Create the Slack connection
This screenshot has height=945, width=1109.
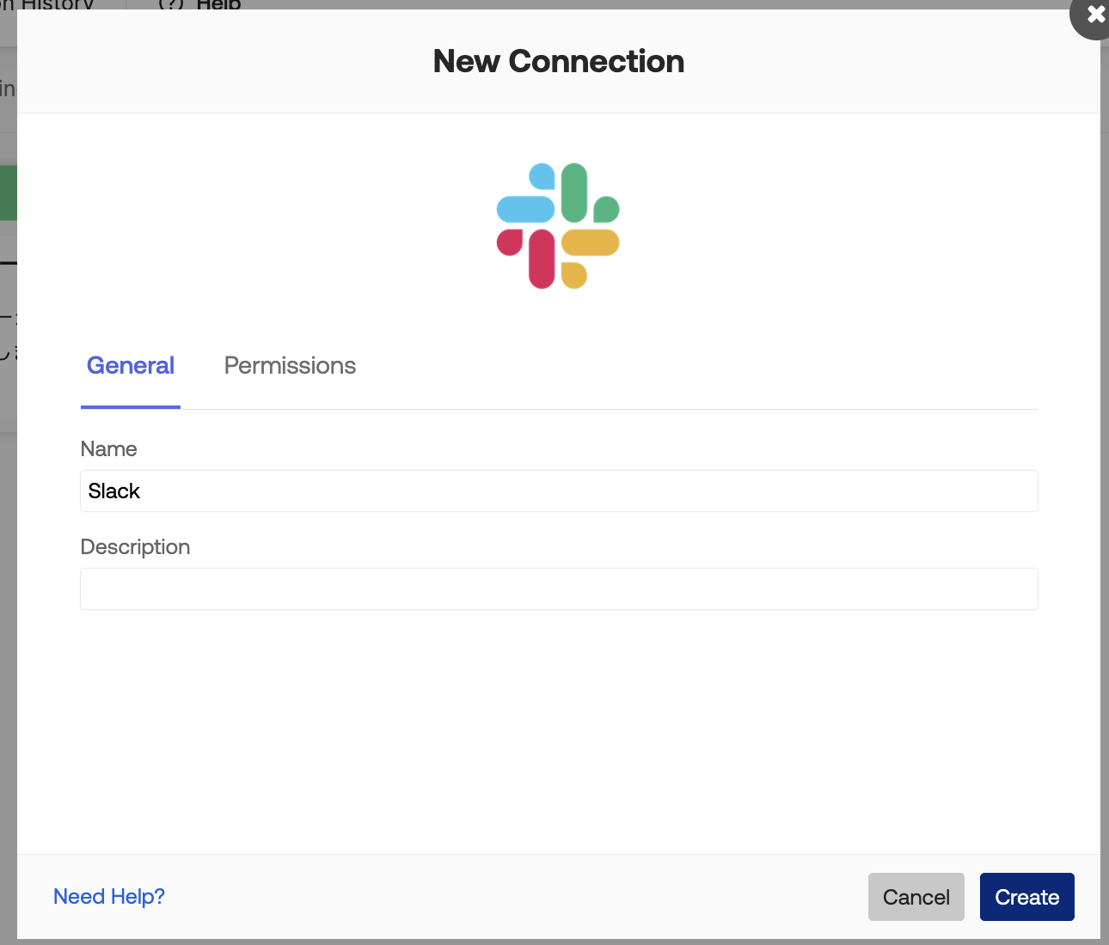1027,897
